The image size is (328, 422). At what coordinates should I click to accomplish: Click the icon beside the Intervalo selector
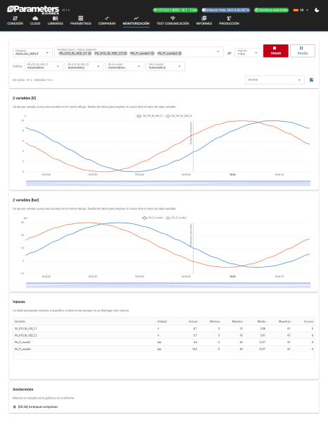[x=229, y=54]
